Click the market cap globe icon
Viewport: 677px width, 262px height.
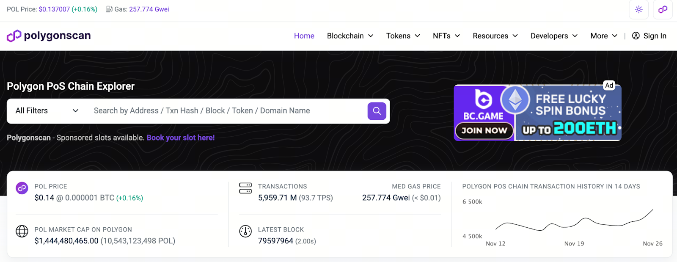pos(22,231)
